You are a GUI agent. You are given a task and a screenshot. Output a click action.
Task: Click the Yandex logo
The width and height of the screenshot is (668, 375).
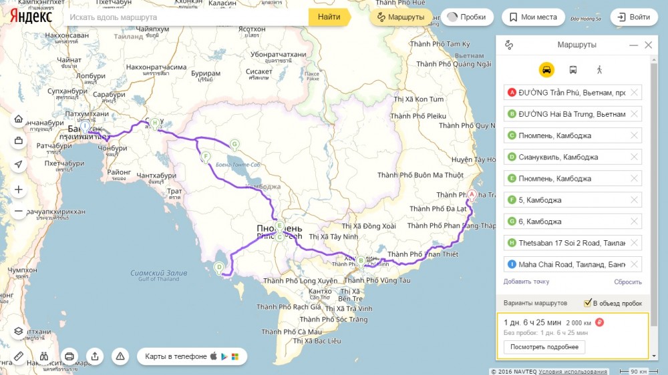pyautogui.click(x=31, y=17)
